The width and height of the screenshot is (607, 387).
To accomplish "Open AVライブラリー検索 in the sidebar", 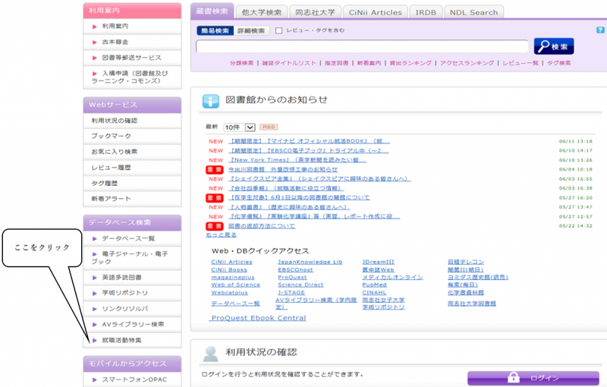I will pyautogui.click(x=132, y=324).
